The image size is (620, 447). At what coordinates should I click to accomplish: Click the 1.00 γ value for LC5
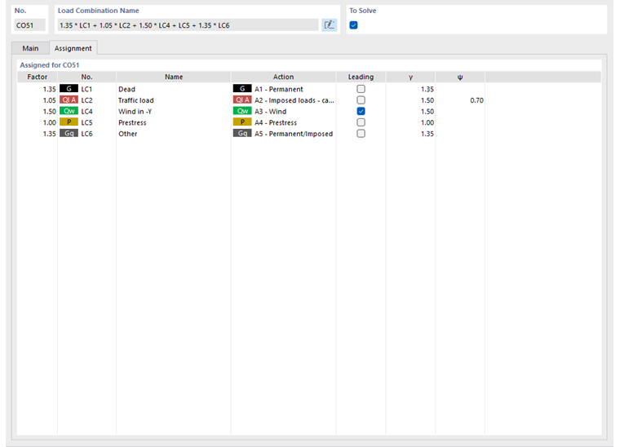(427, 122)
